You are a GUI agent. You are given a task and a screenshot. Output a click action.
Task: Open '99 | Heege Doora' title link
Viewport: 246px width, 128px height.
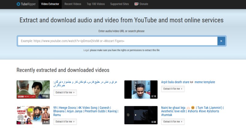coord(86,111)
